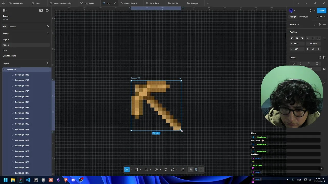Select the Text tool

[166, 169]
